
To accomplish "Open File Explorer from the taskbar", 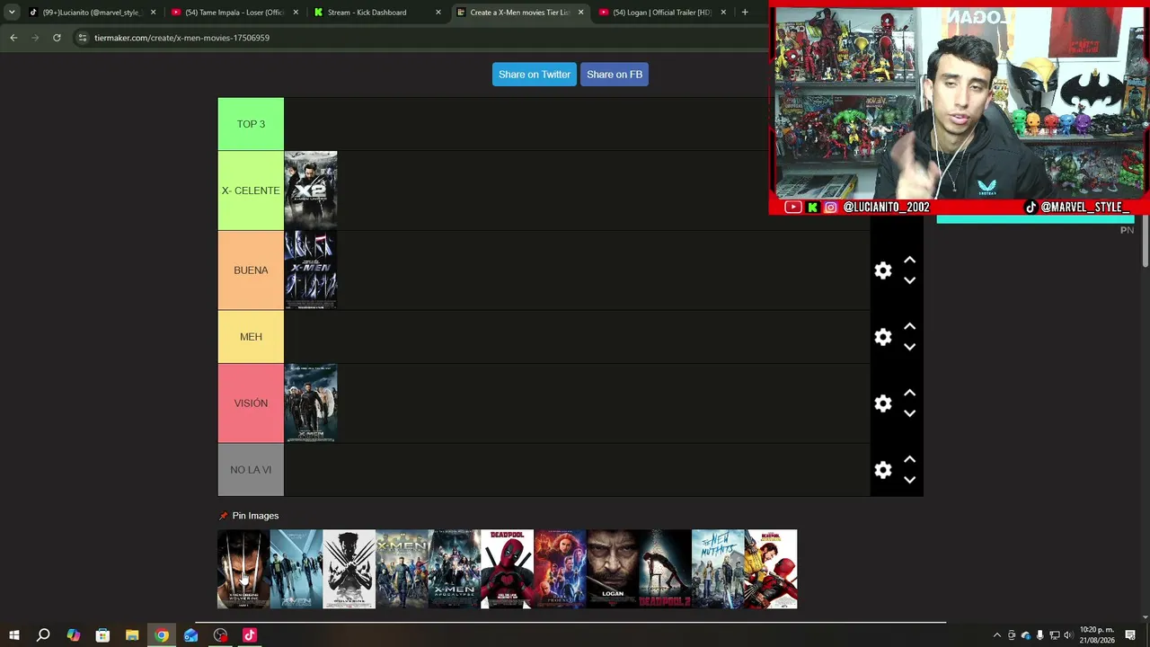I will click(x=132, y=635).
